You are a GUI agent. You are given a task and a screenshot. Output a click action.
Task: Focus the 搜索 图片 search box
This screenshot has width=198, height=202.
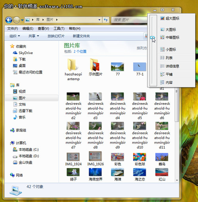129,20
